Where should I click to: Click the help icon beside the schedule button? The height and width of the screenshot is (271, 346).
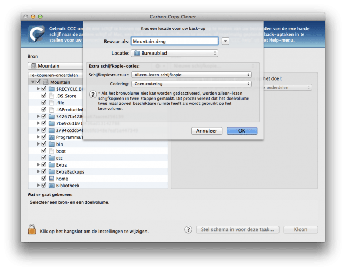(188, 229)
